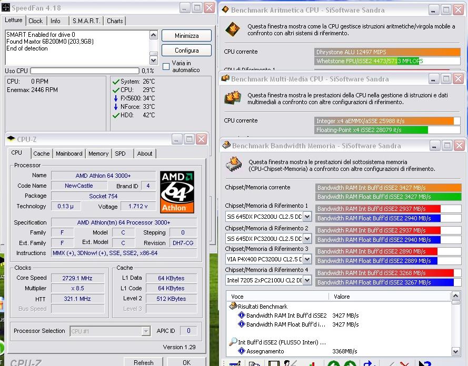Screen dimensions: 468x366
Task: Click the Uso CPU usage bar
Action: pos(85,70)
